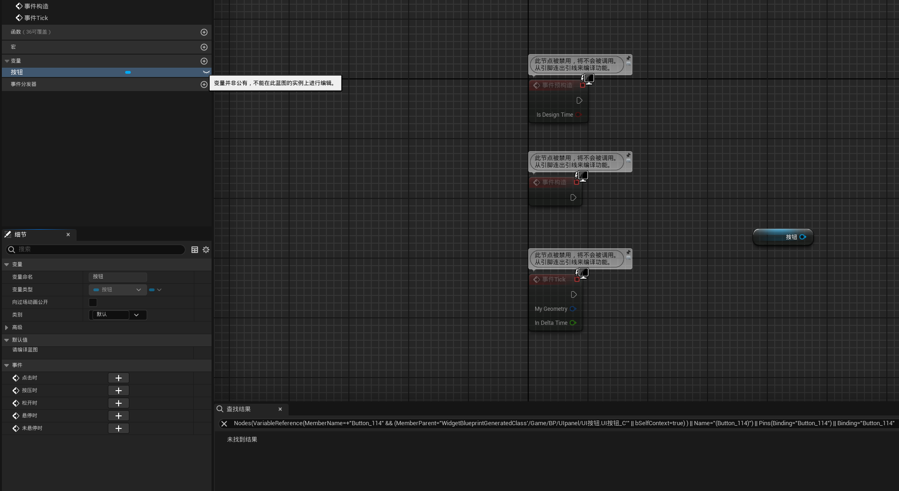Click the delegate pin on 事件预构造 header

(x=582, y=85)
